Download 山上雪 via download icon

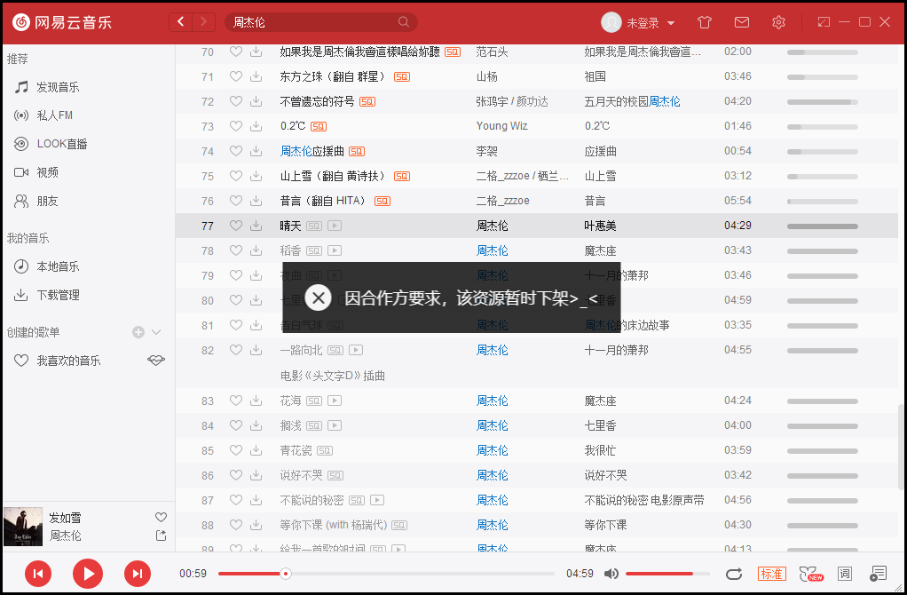tap(256, 176)
